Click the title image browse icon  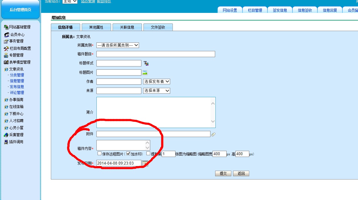145,73
